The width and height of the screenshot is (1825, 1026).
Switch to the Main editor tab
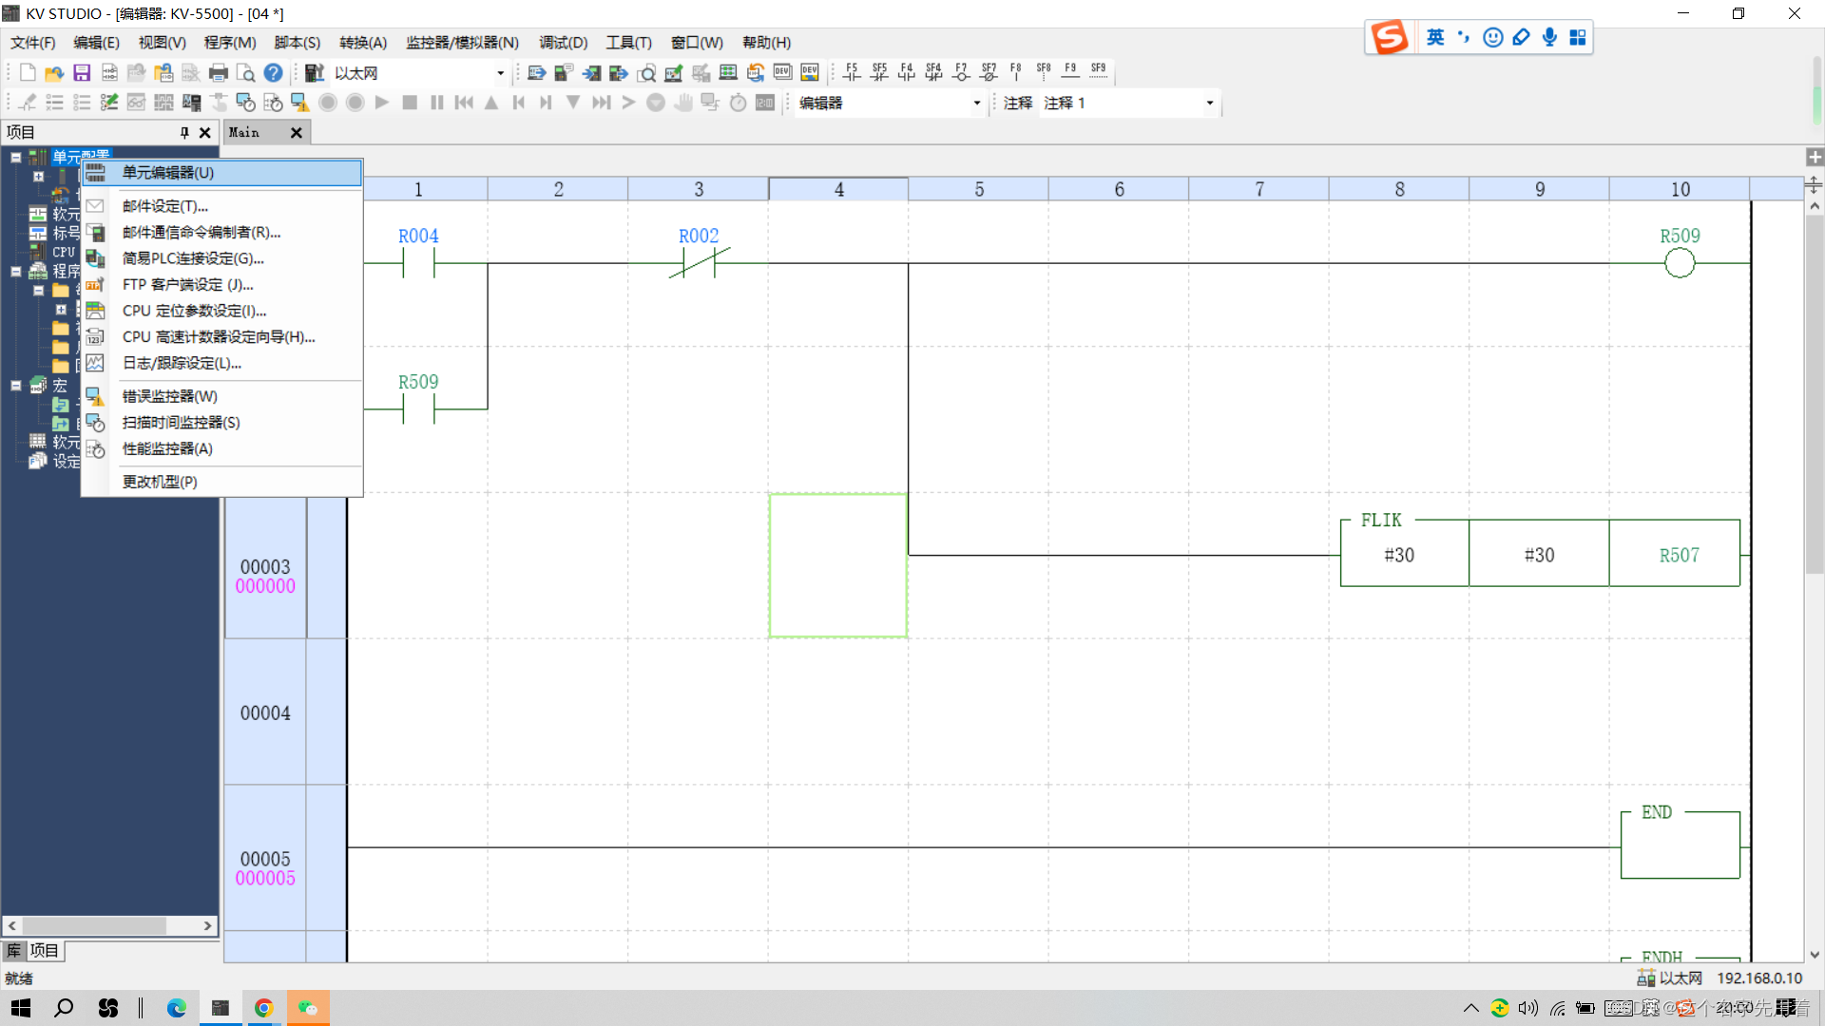pyautogui.click(x=248, y=130)
